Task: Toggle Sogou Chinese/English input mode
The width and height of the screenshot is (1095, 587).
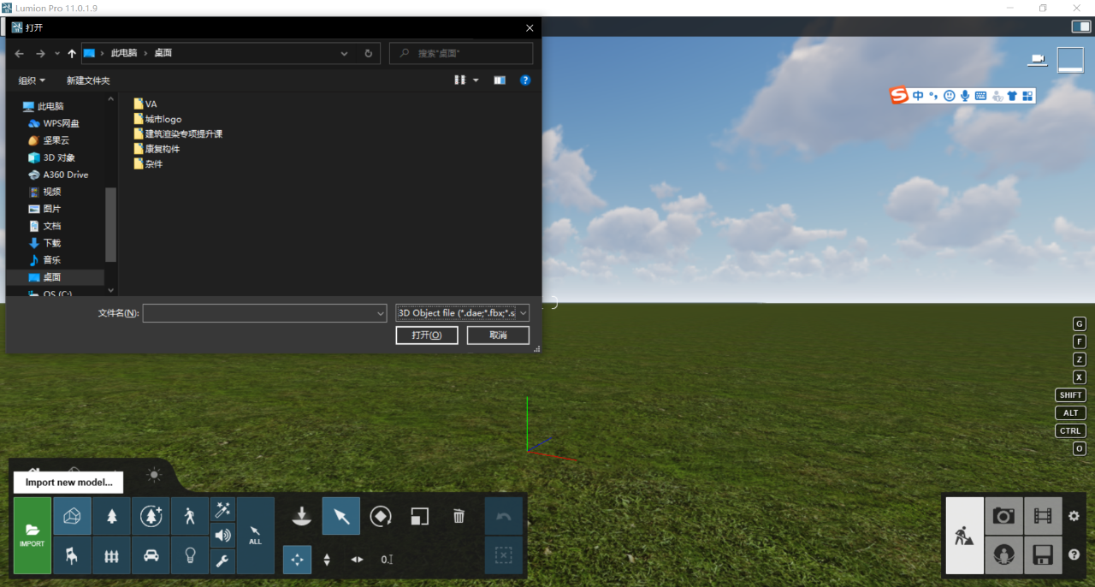Action: coord(918,96)
